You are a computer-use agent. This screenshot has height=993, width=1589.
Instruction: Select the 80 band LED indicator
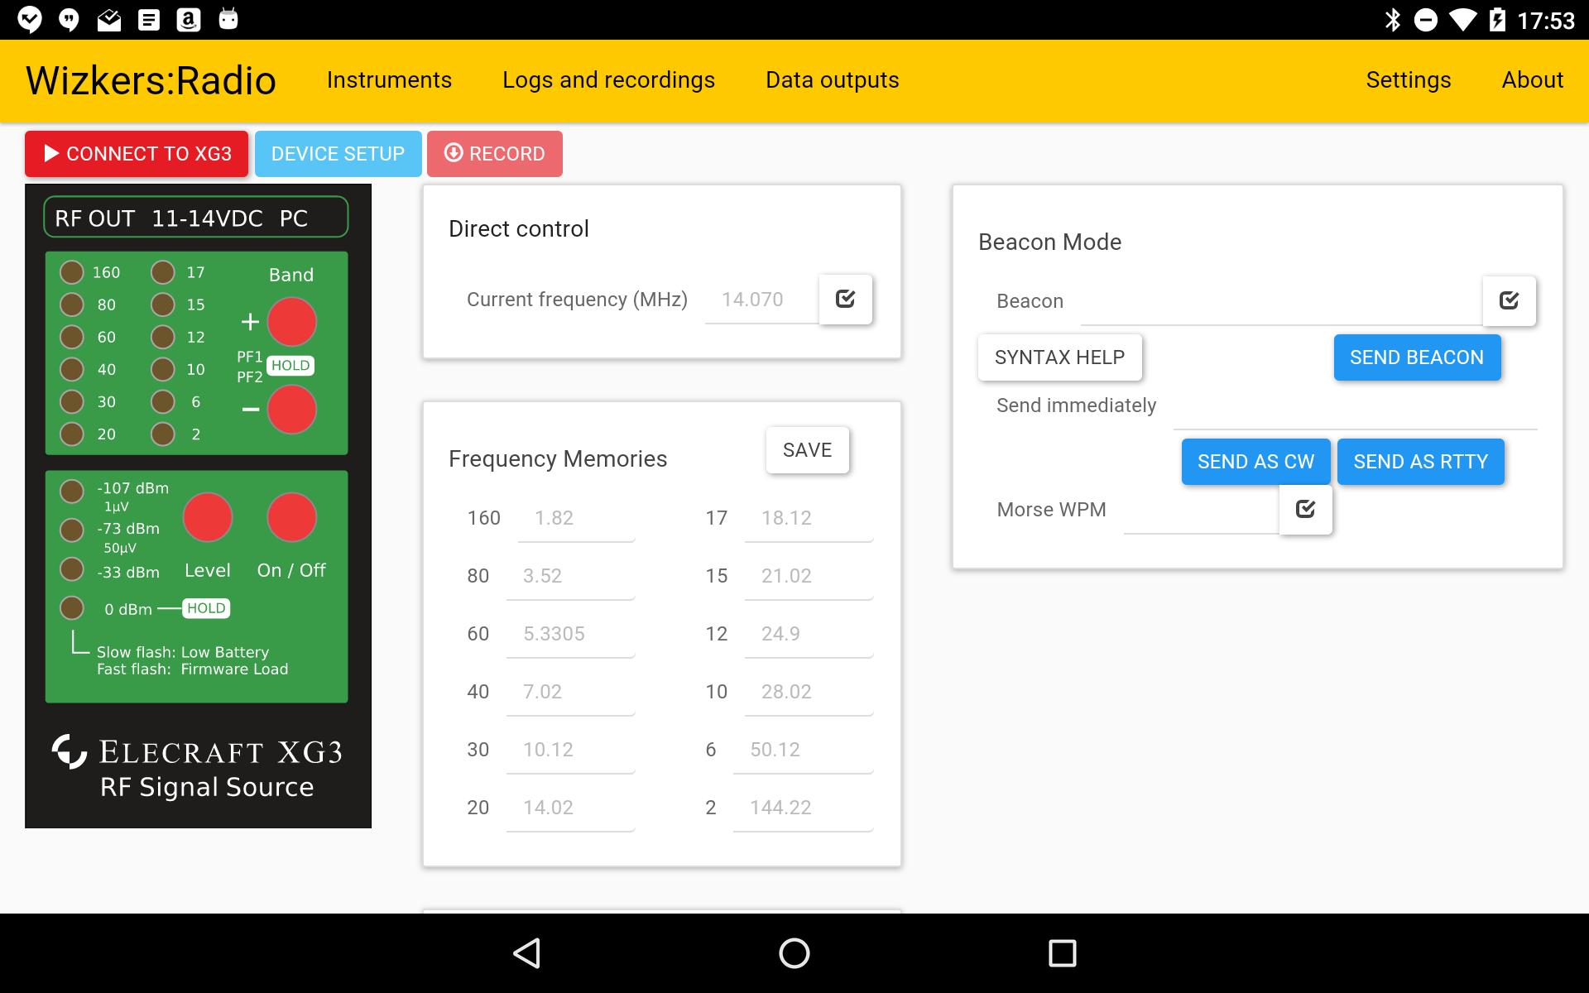tap(72, 305)
